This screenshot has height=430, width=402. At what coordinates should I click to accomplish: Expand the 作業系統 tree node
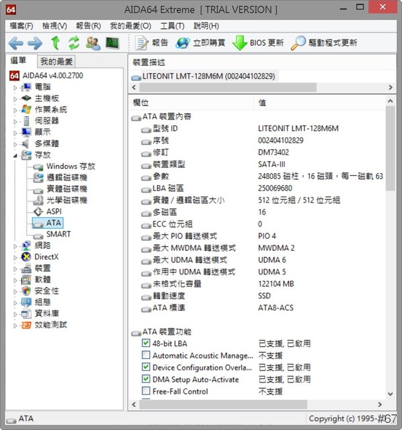tap(15, 110)
